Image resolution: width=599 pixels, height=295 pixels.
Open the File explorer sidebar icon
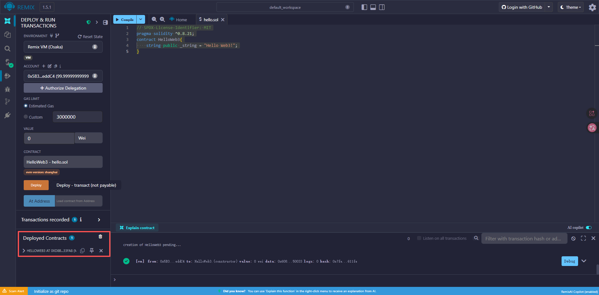(7, 35)
